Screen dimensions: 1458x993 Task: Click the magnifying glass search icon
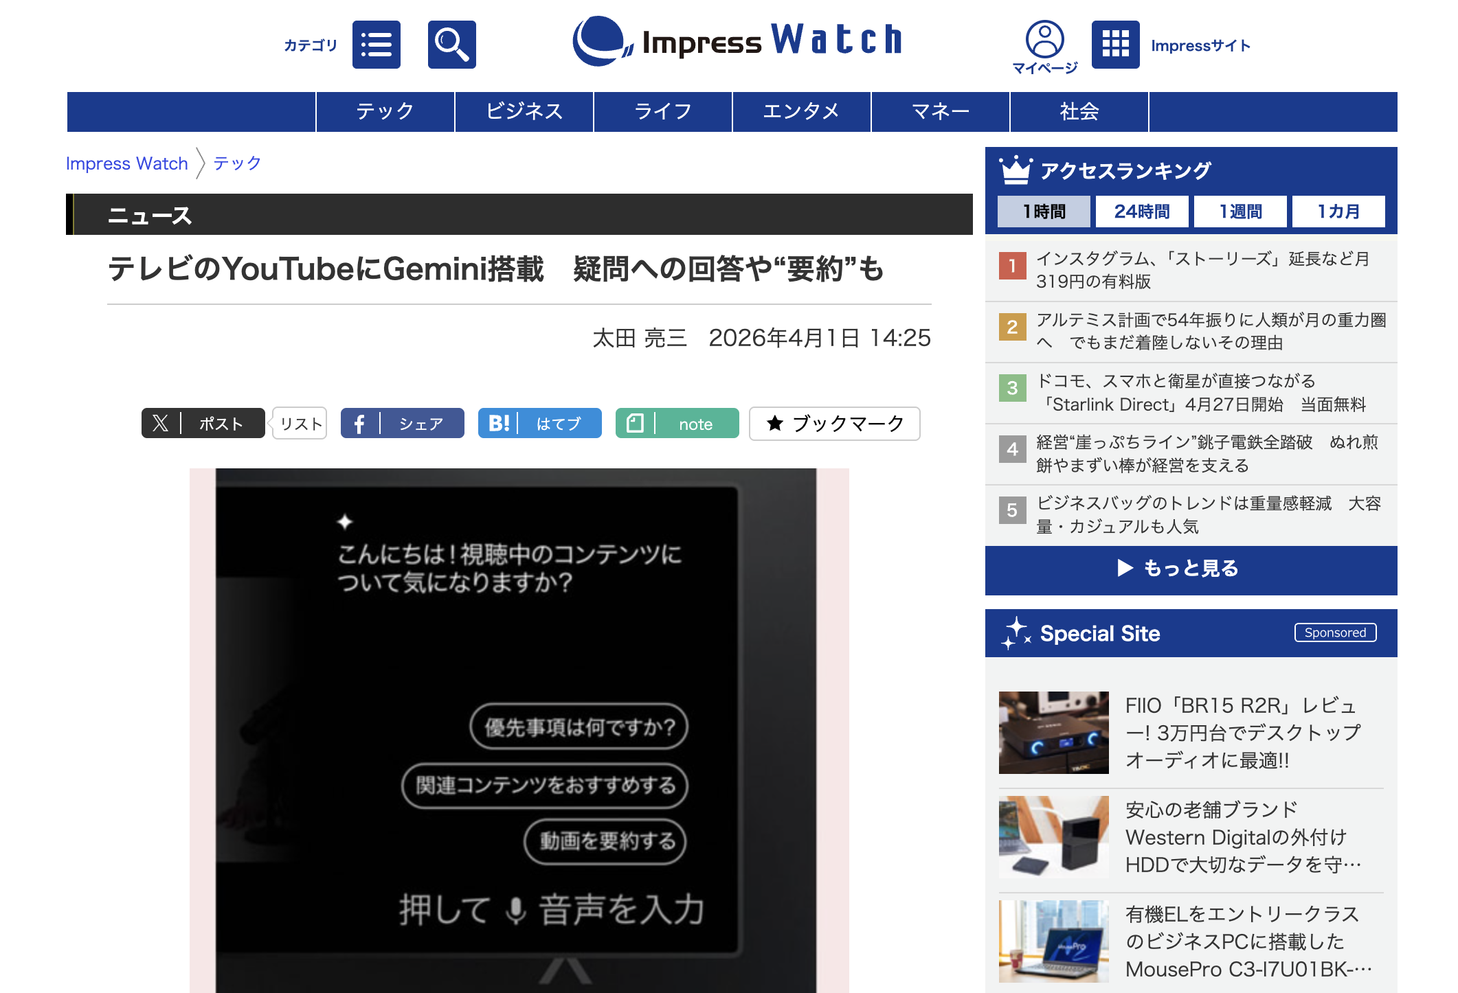click(x=451, y=45)
